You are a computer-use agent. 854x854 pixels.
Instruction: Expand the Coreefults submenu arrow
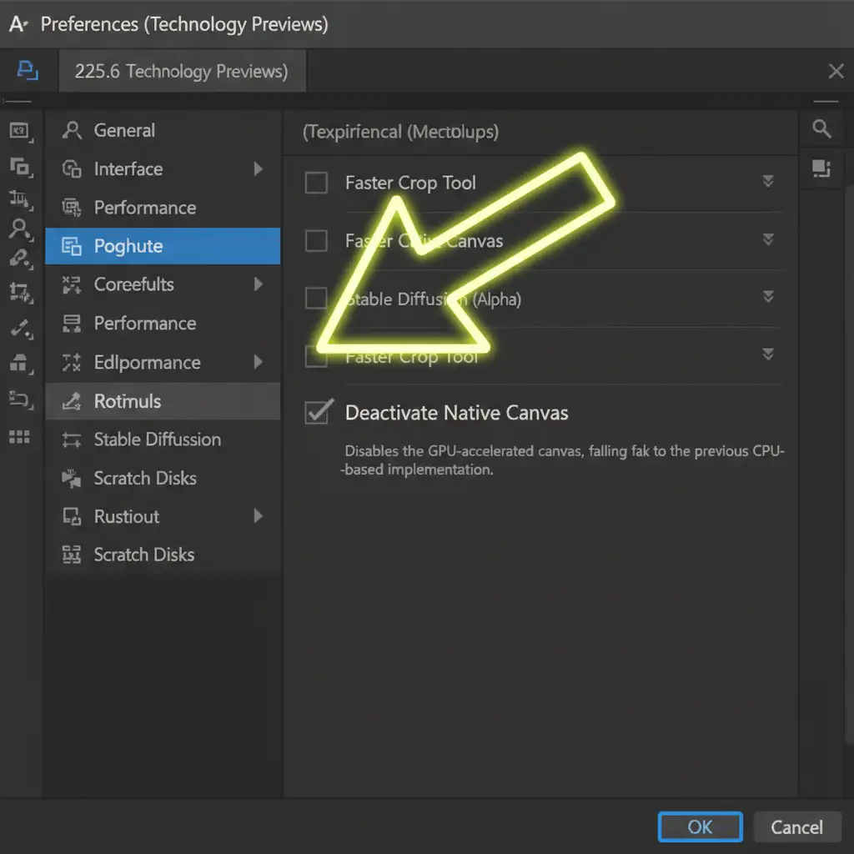[258, 284]
